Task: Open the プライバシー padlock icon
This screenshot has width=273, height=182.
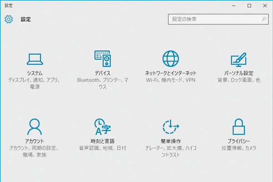Action: (x=239, y=127)
